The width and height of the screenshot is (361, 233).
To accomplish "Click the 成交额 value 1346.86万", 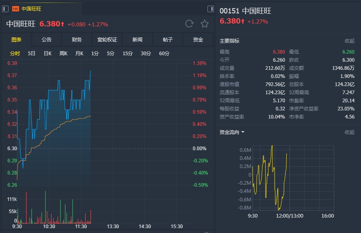I will tap(343, 68).
